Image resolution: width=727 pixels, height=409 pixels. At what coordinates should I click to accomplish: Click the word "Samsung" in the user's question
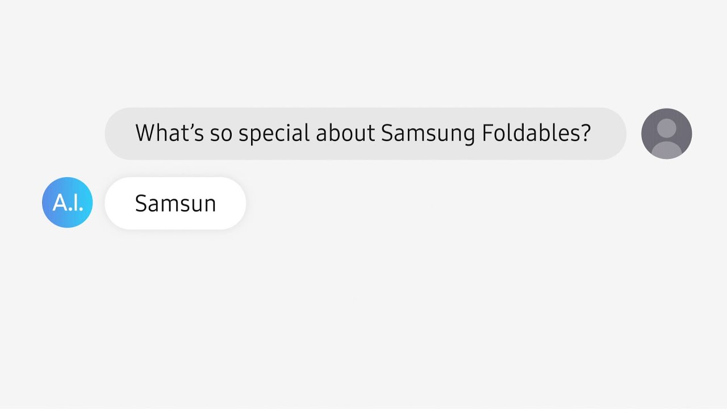(x=428, y=133)
